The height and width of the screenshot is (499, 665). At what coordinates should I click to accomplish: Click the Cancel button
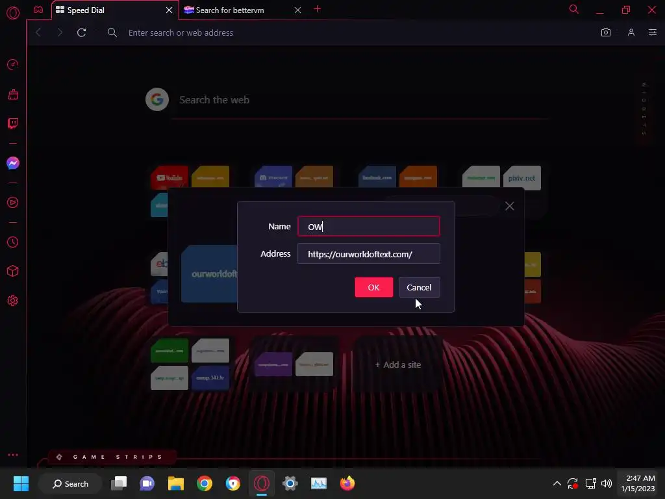tap(419, 287)
